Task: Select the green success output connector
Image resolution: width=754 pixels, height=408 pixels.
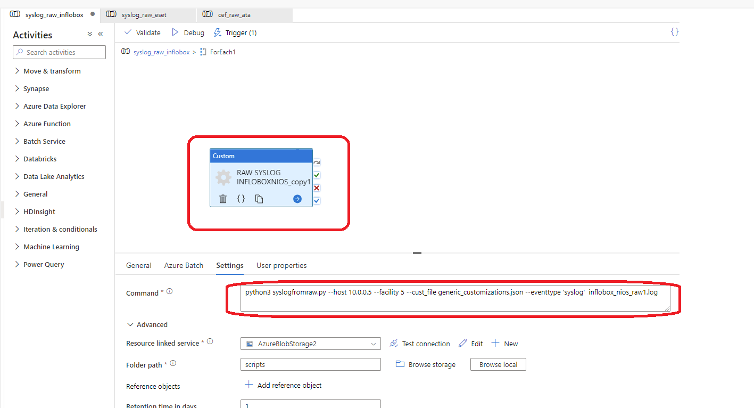Action: click(x=317, y=175)
